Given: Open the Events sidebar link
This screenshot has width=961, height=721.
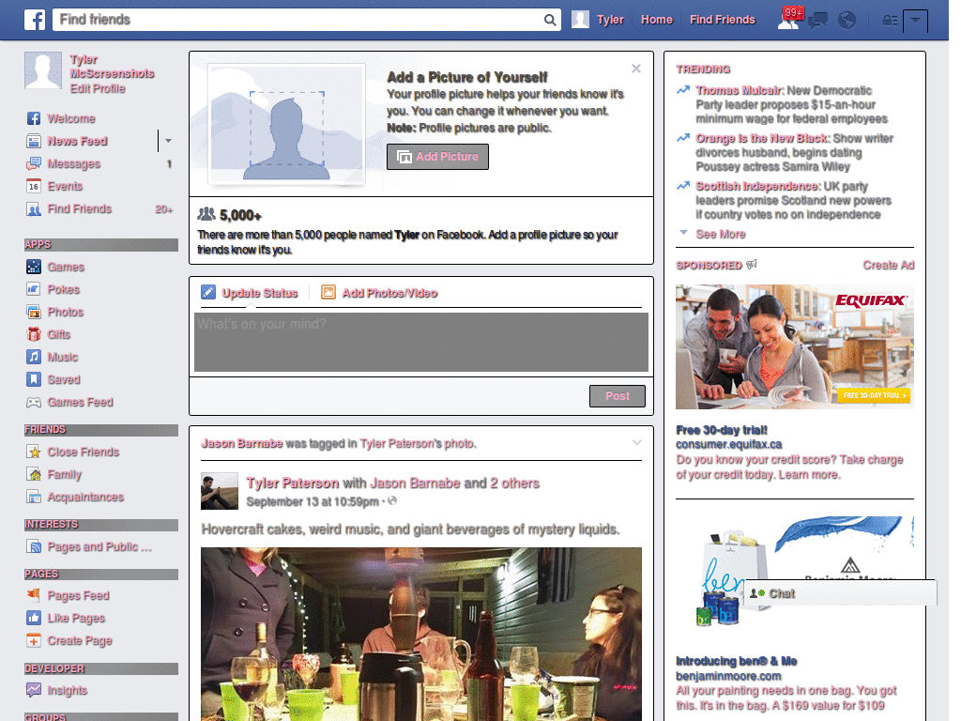Looking at the screenshot, I should pos(65,187).
